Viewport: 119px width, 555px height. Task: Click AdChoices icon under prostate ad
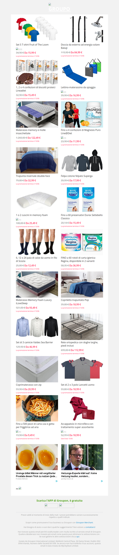[x=57, y=481]
